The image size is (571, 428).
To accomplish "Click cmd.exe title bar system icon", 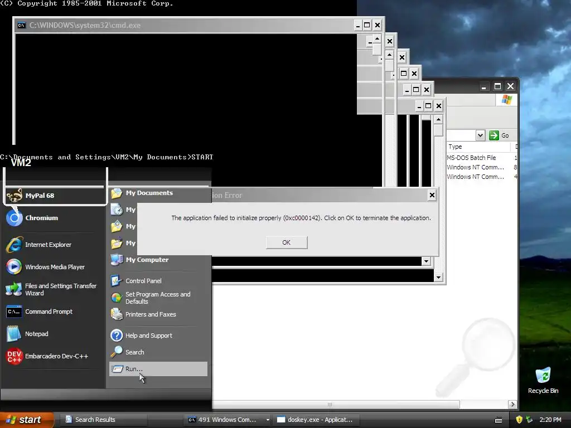I will click(x=22, y=25).
